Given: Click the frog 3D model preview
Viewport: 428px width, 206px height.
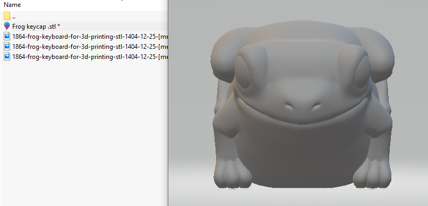Looking at the screenshot, I should (303, 104).
